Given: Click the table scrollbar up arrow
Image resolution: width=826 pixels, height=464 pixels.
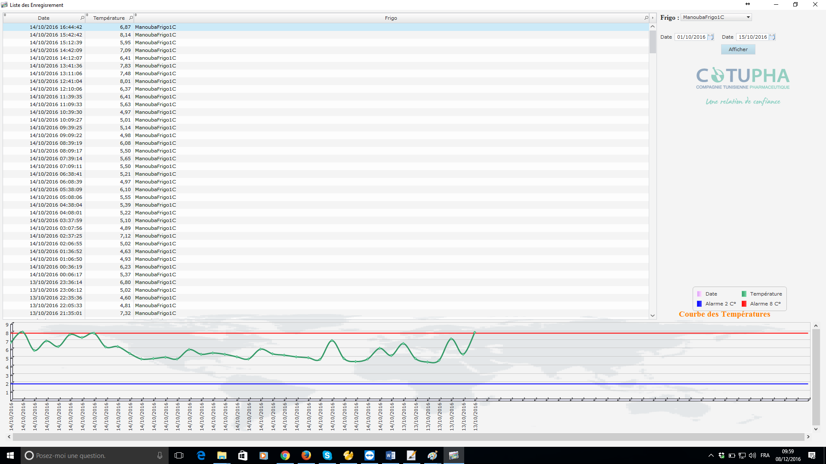Looking at the screenshot, I should tap(653, 27).
